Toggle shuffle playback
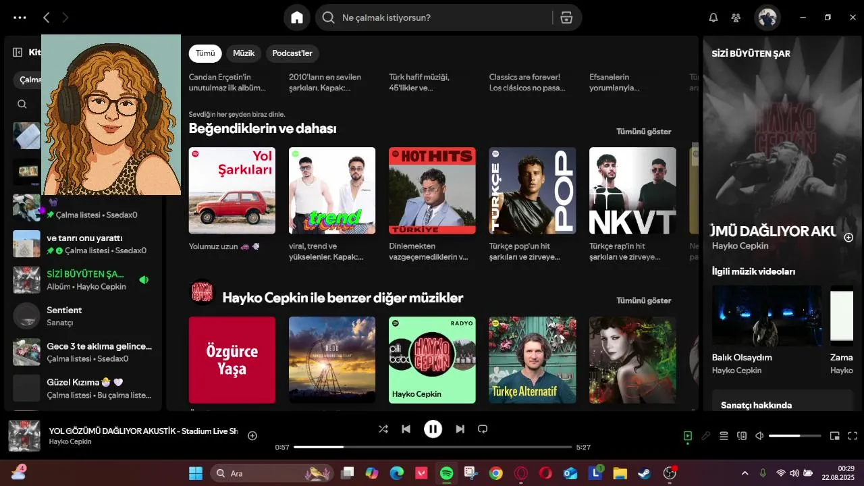Screen dimensions: 864x486 [x=383, y=429]
